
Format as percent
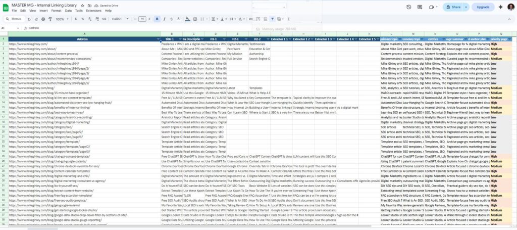(x=83, y=19)
